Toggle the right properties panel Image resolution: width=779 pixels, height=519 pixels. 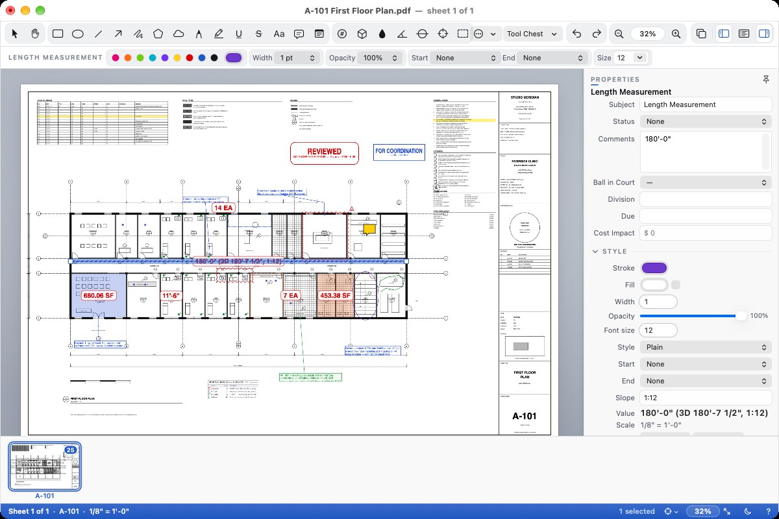click(x=763, y=34)
